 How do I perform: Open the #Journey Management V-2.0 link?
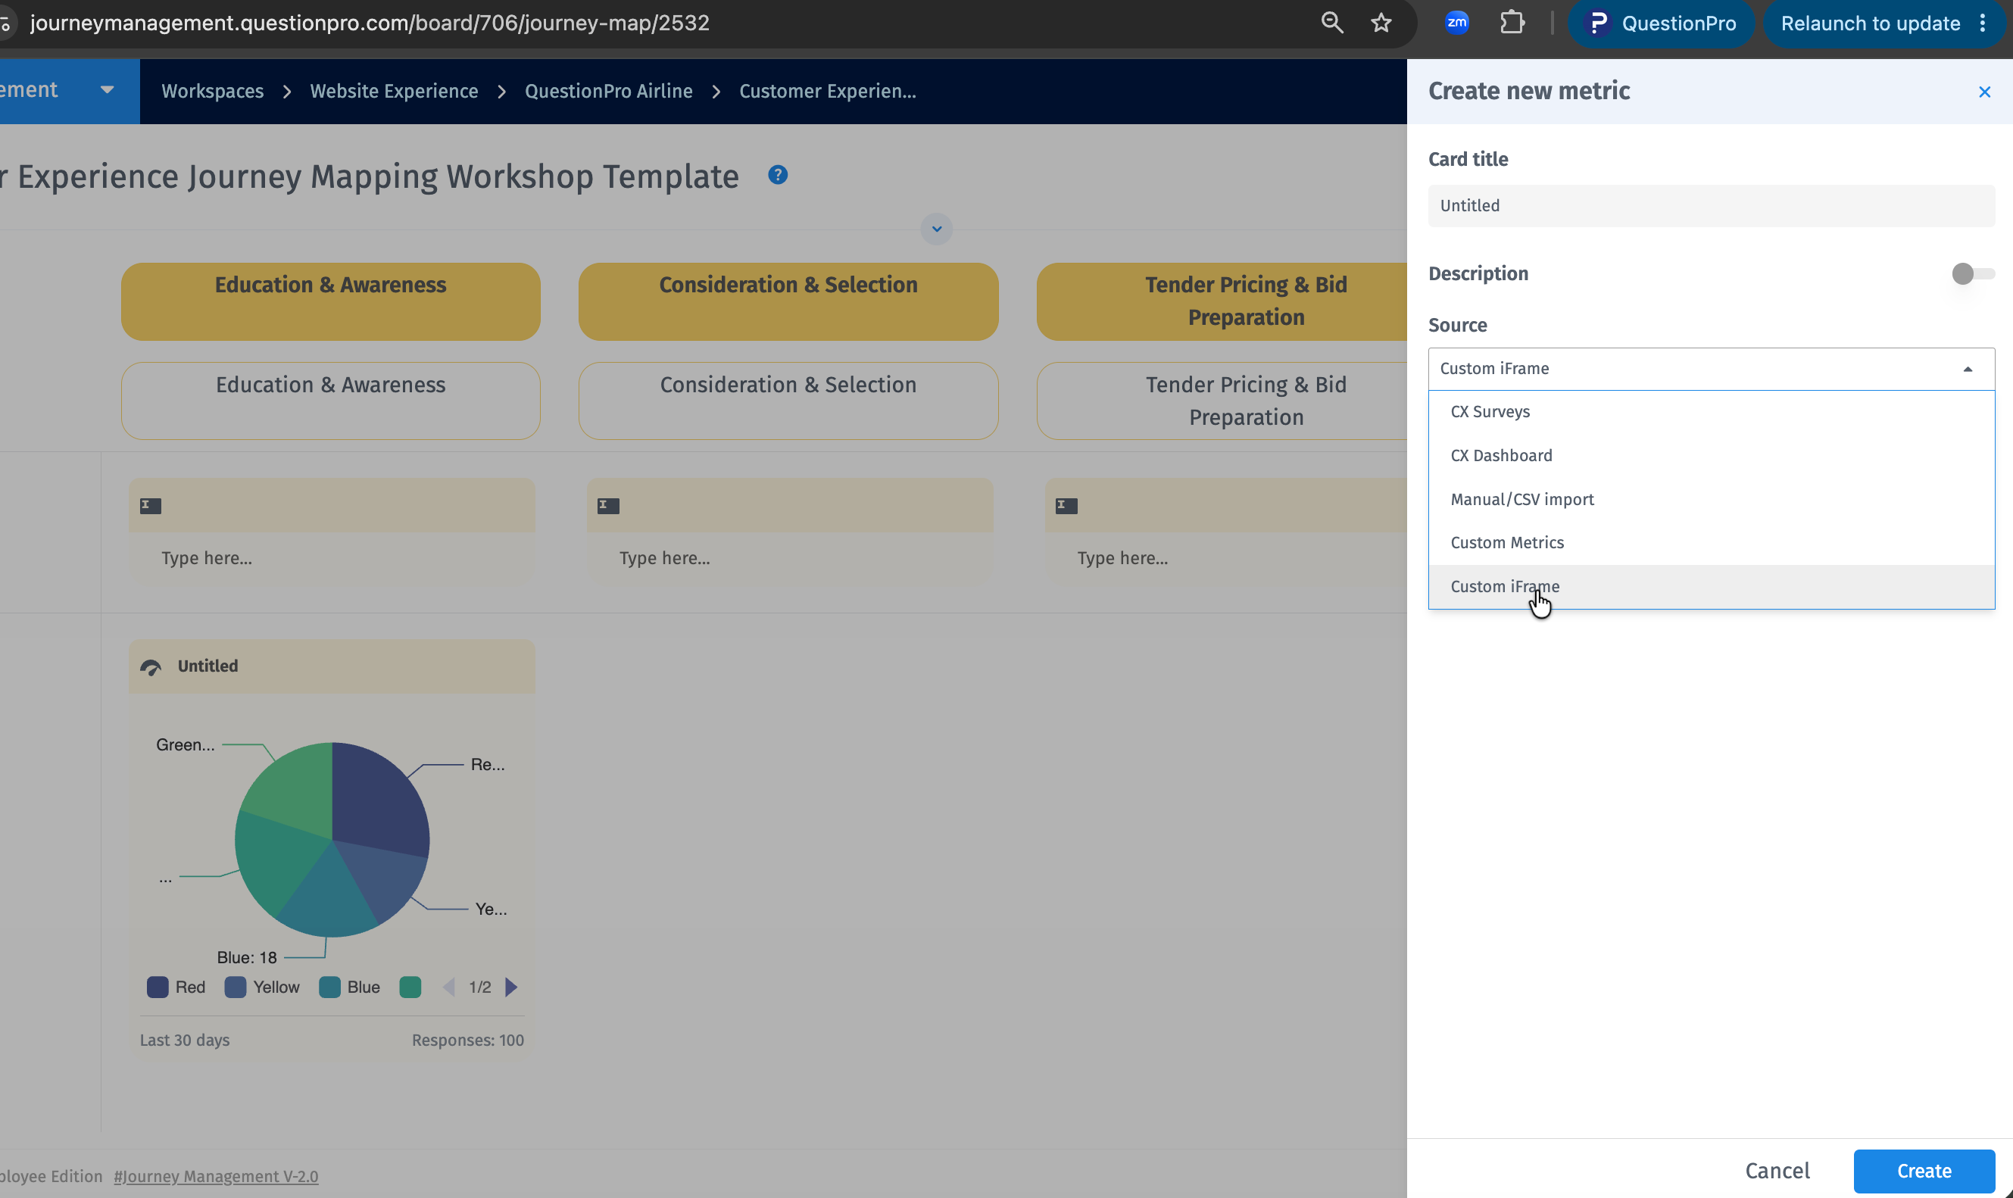[x=216, y=1176]
